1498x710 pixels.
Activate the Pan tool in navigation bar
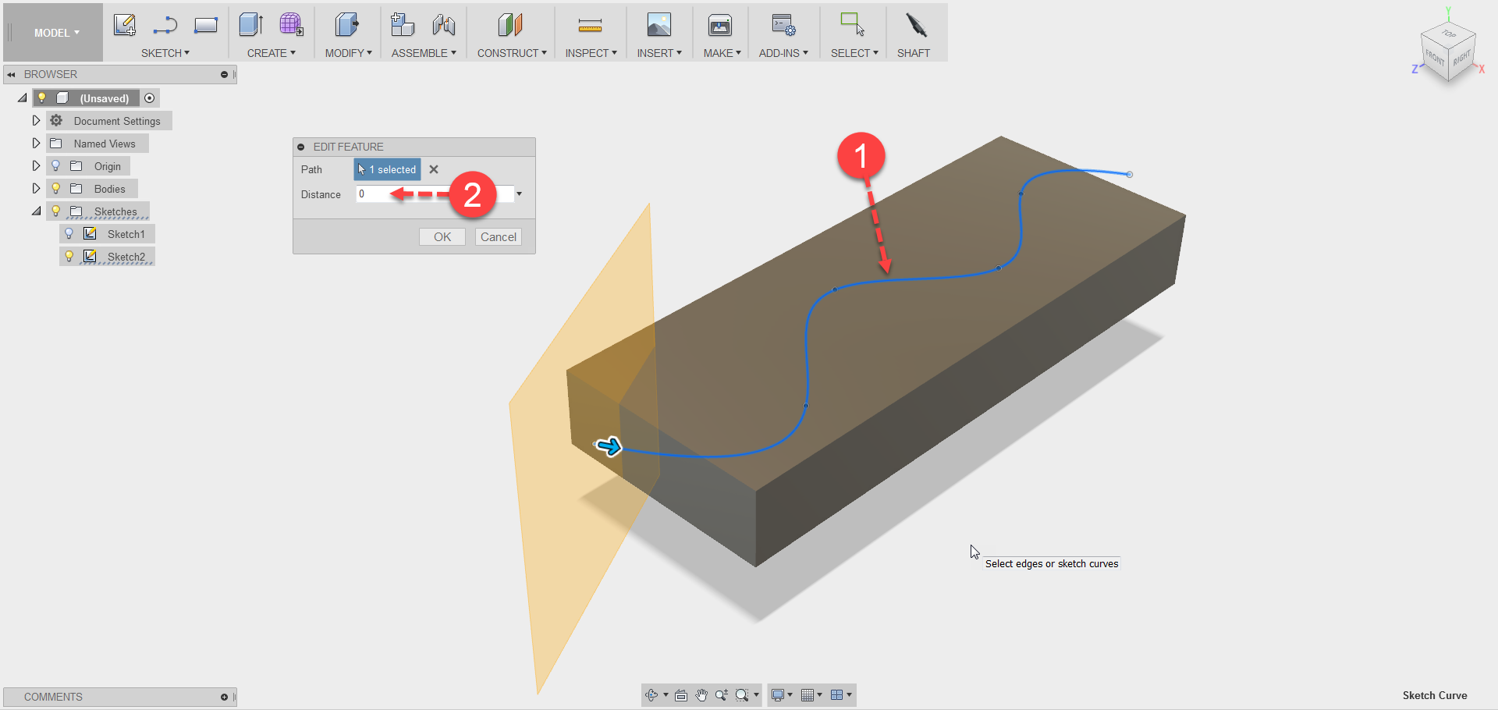coord(700,694)
